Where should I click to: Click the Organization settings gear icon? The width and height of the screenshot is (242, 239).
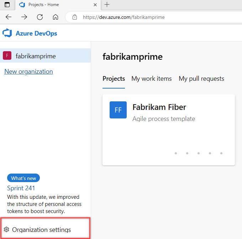[6, 229]
